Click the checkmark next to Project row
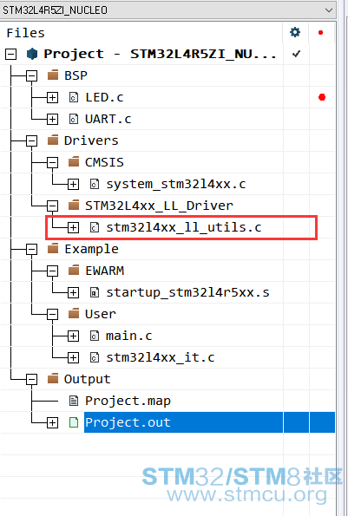The image size is (348, 516). coord(296,54)
